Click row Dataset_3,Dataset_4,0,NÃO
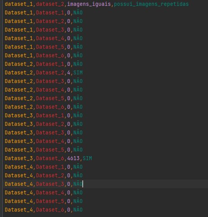This screenshot has width=208, height=217. 44,141
